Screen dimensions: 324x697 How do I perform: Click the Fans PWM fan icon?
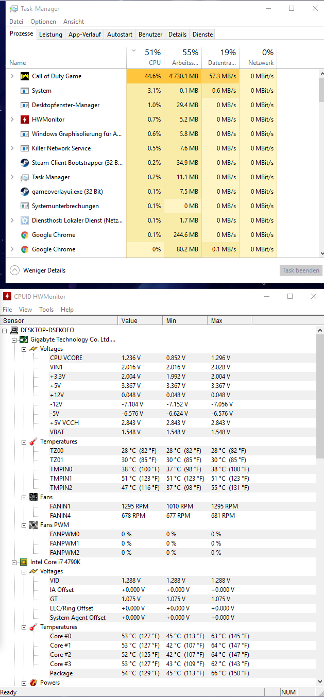(33, 525)
